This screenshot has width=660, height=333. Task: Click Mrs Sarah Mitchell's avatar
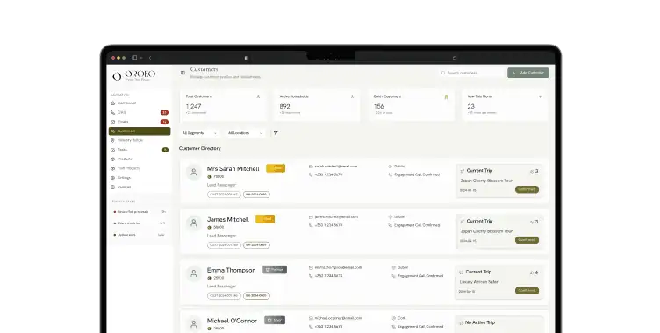coord(194,172)
